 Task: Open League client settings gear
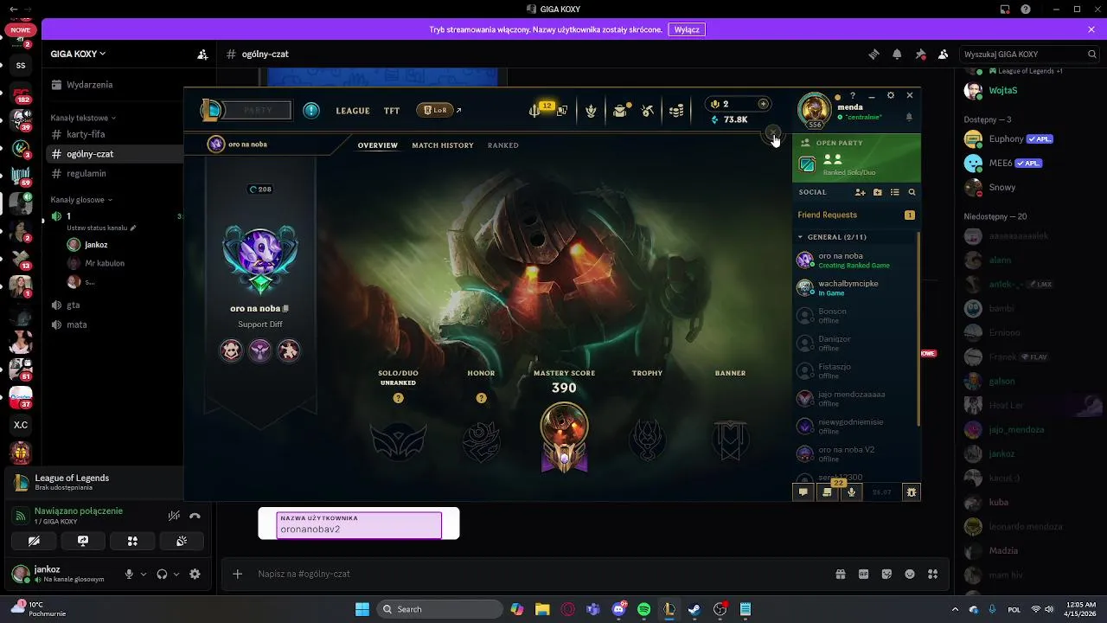click(x=891, y=95)
